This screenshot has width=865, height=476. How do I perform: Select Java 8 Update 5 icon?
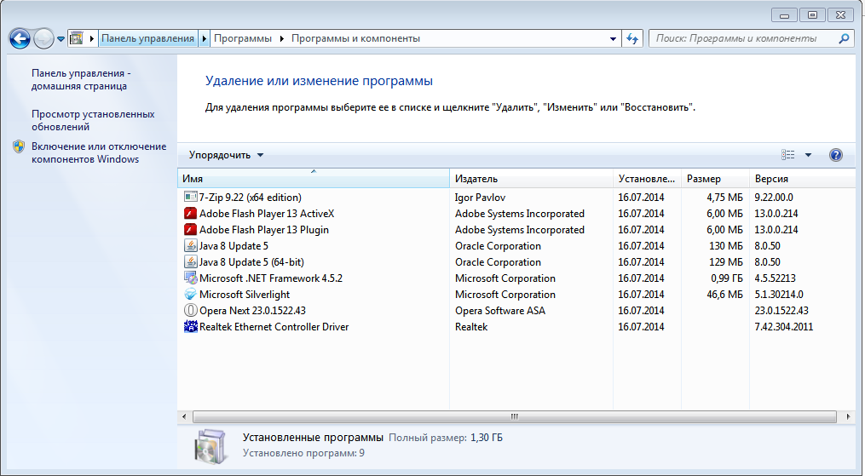coord(190,246)
